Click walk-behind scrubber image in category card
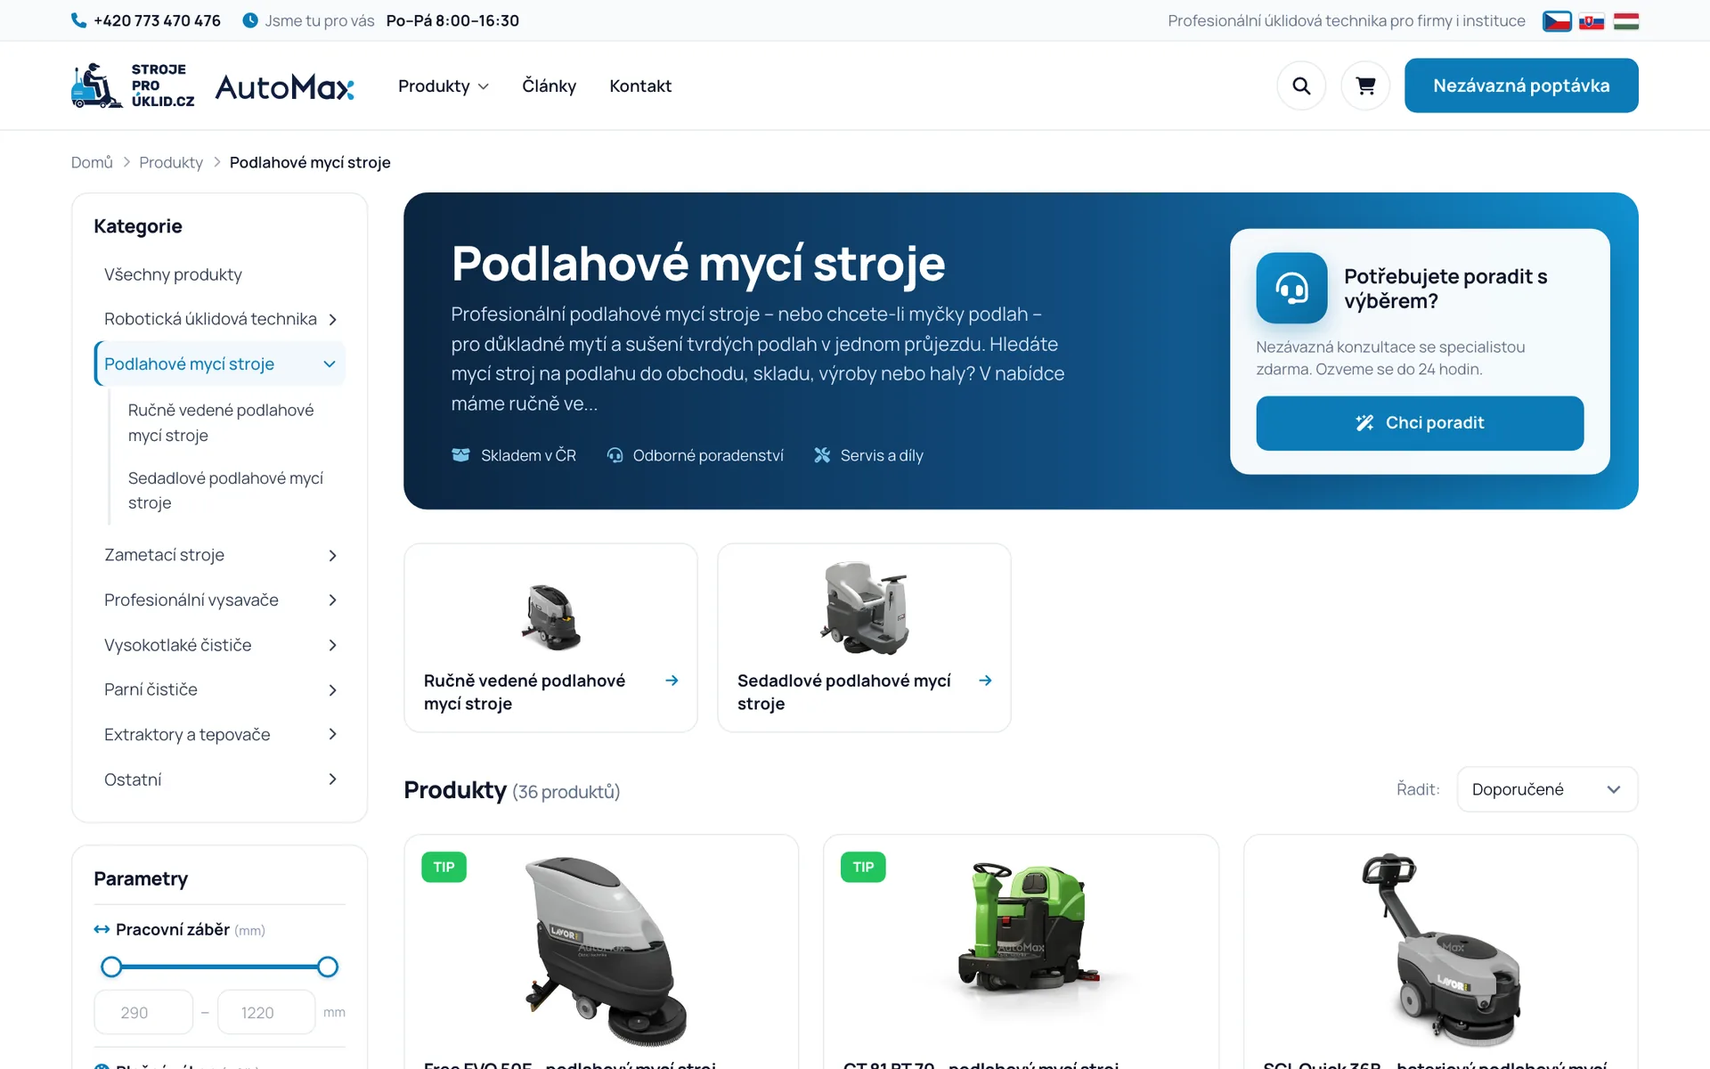This screenshot has width=1710, height=1069. point(550,616)
